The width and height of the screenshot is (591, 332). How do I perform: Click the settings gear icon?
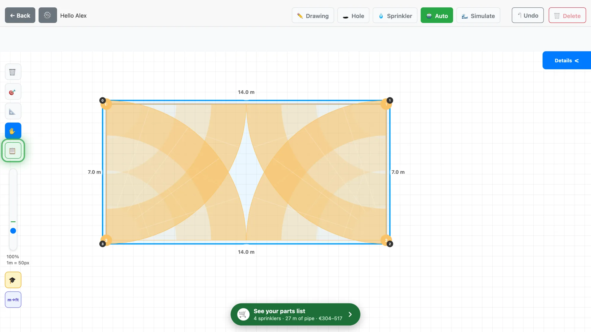point(48,15)
